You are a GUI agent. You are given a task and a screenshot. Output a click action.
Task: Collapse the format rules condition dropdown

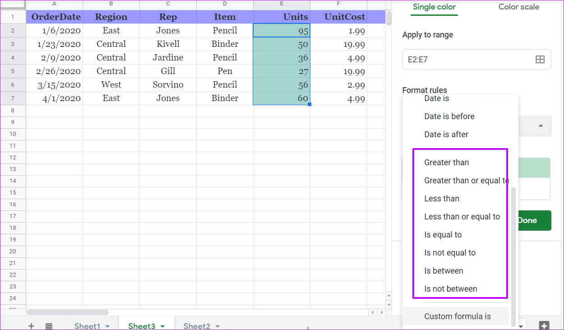point(541,125)
